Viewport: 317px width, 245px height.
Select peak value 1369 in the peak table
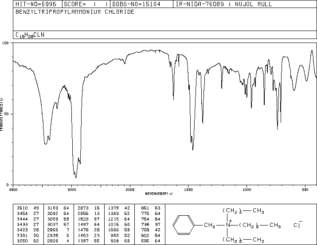tap(113, 214)
